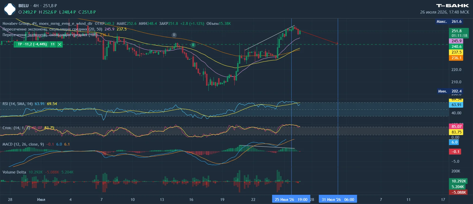
Task: Click the red −5.088K volume scale label
Action: point(458,192)
